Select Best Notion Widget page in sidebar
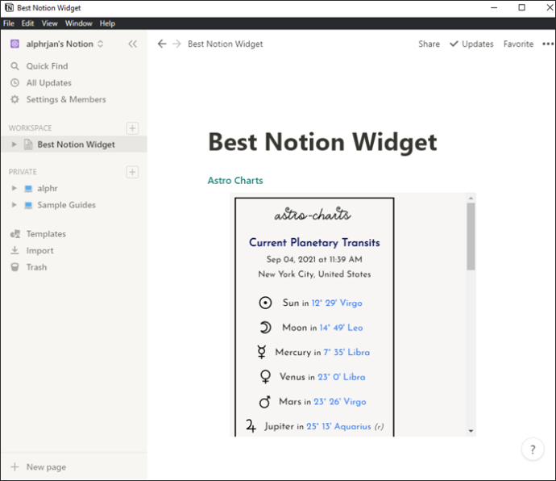This screenshot has width=556, height=481. 74,144
